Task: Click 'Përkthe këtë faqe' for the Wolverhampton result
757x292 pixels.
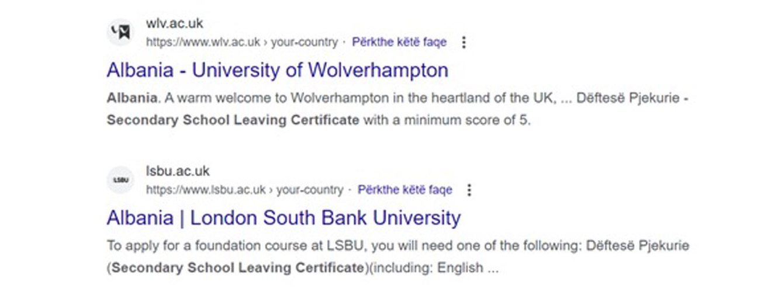Action: click(399, 42)
